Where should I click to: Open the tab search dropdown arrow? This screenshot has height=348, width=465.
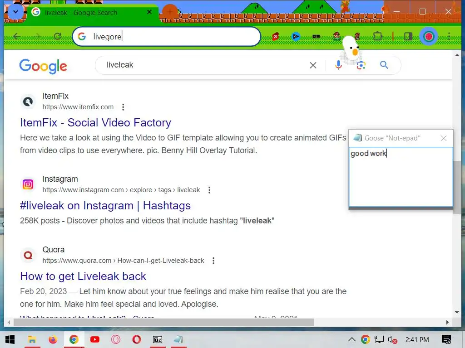[x=16, y=12]
